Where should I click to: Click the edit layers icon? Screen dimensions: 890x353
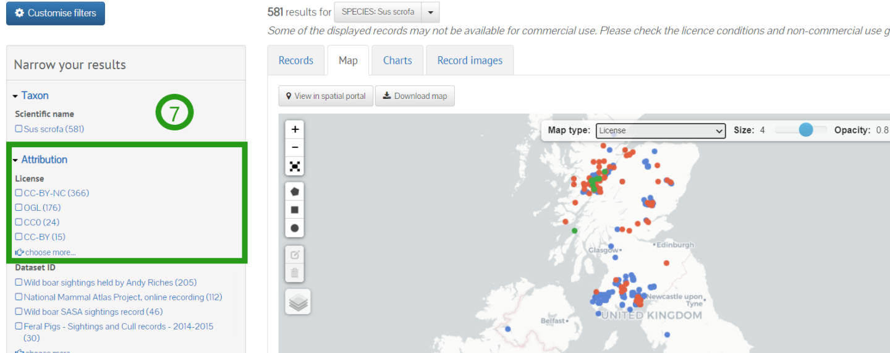coord(295,255)
